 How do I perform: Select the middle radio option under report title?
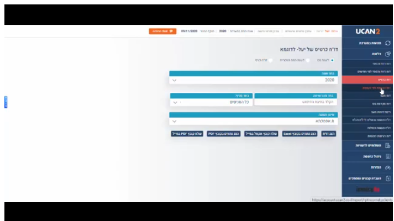pyautogui.click(x=308, y=60)
